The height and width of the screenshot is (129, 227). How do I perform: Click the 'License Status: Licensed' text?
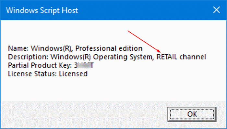click(48, 74)
